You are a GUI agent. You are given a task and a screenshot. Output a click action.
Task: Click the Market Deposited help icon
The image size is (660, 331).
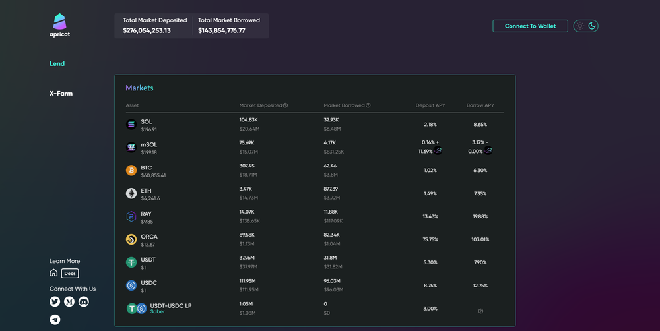click(x=285, y=105)
